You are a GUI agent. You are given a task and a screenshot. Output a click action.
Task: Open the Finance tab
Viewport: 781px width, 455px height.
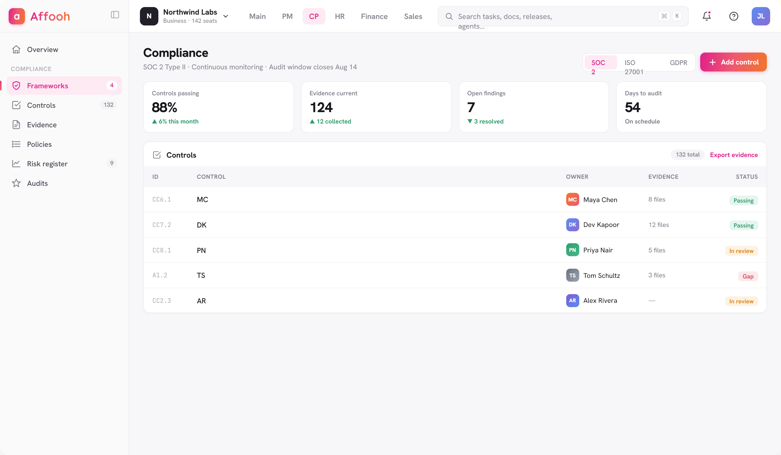click(x=374, y=17)
